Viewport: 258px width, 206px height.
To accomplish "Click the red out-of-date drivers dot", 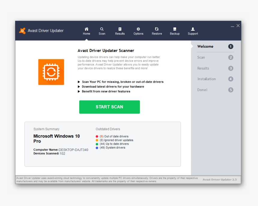I will point(97,136).
